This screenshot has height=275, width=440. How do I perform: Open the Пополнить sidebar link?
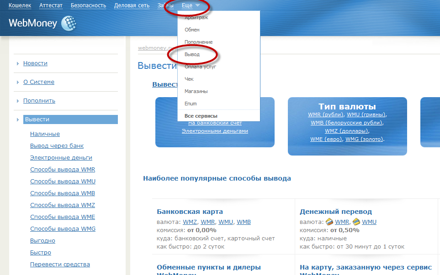pyautogui.click(x=39, y=101)
